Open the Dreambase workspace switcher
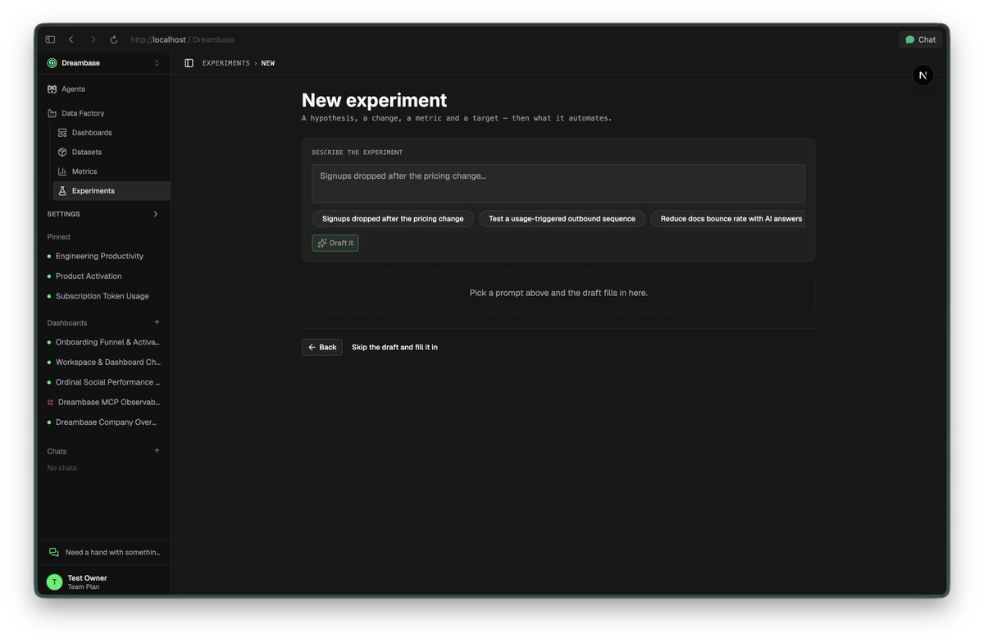Screen dimensions: 984x643 pyautogui.click(x=103, y=63)
